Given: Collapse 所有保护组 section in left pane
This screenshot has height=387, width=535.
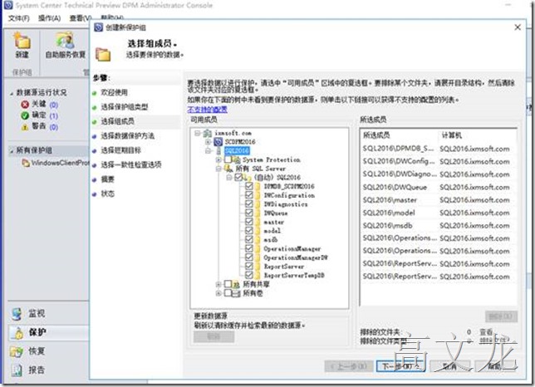Looking at the screenshot, I should click(12, 150).
